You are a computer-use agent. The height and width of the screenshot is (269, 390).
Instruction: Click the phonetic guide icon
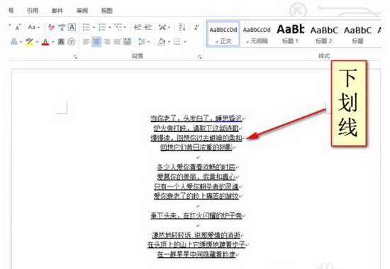click(62, 27)
